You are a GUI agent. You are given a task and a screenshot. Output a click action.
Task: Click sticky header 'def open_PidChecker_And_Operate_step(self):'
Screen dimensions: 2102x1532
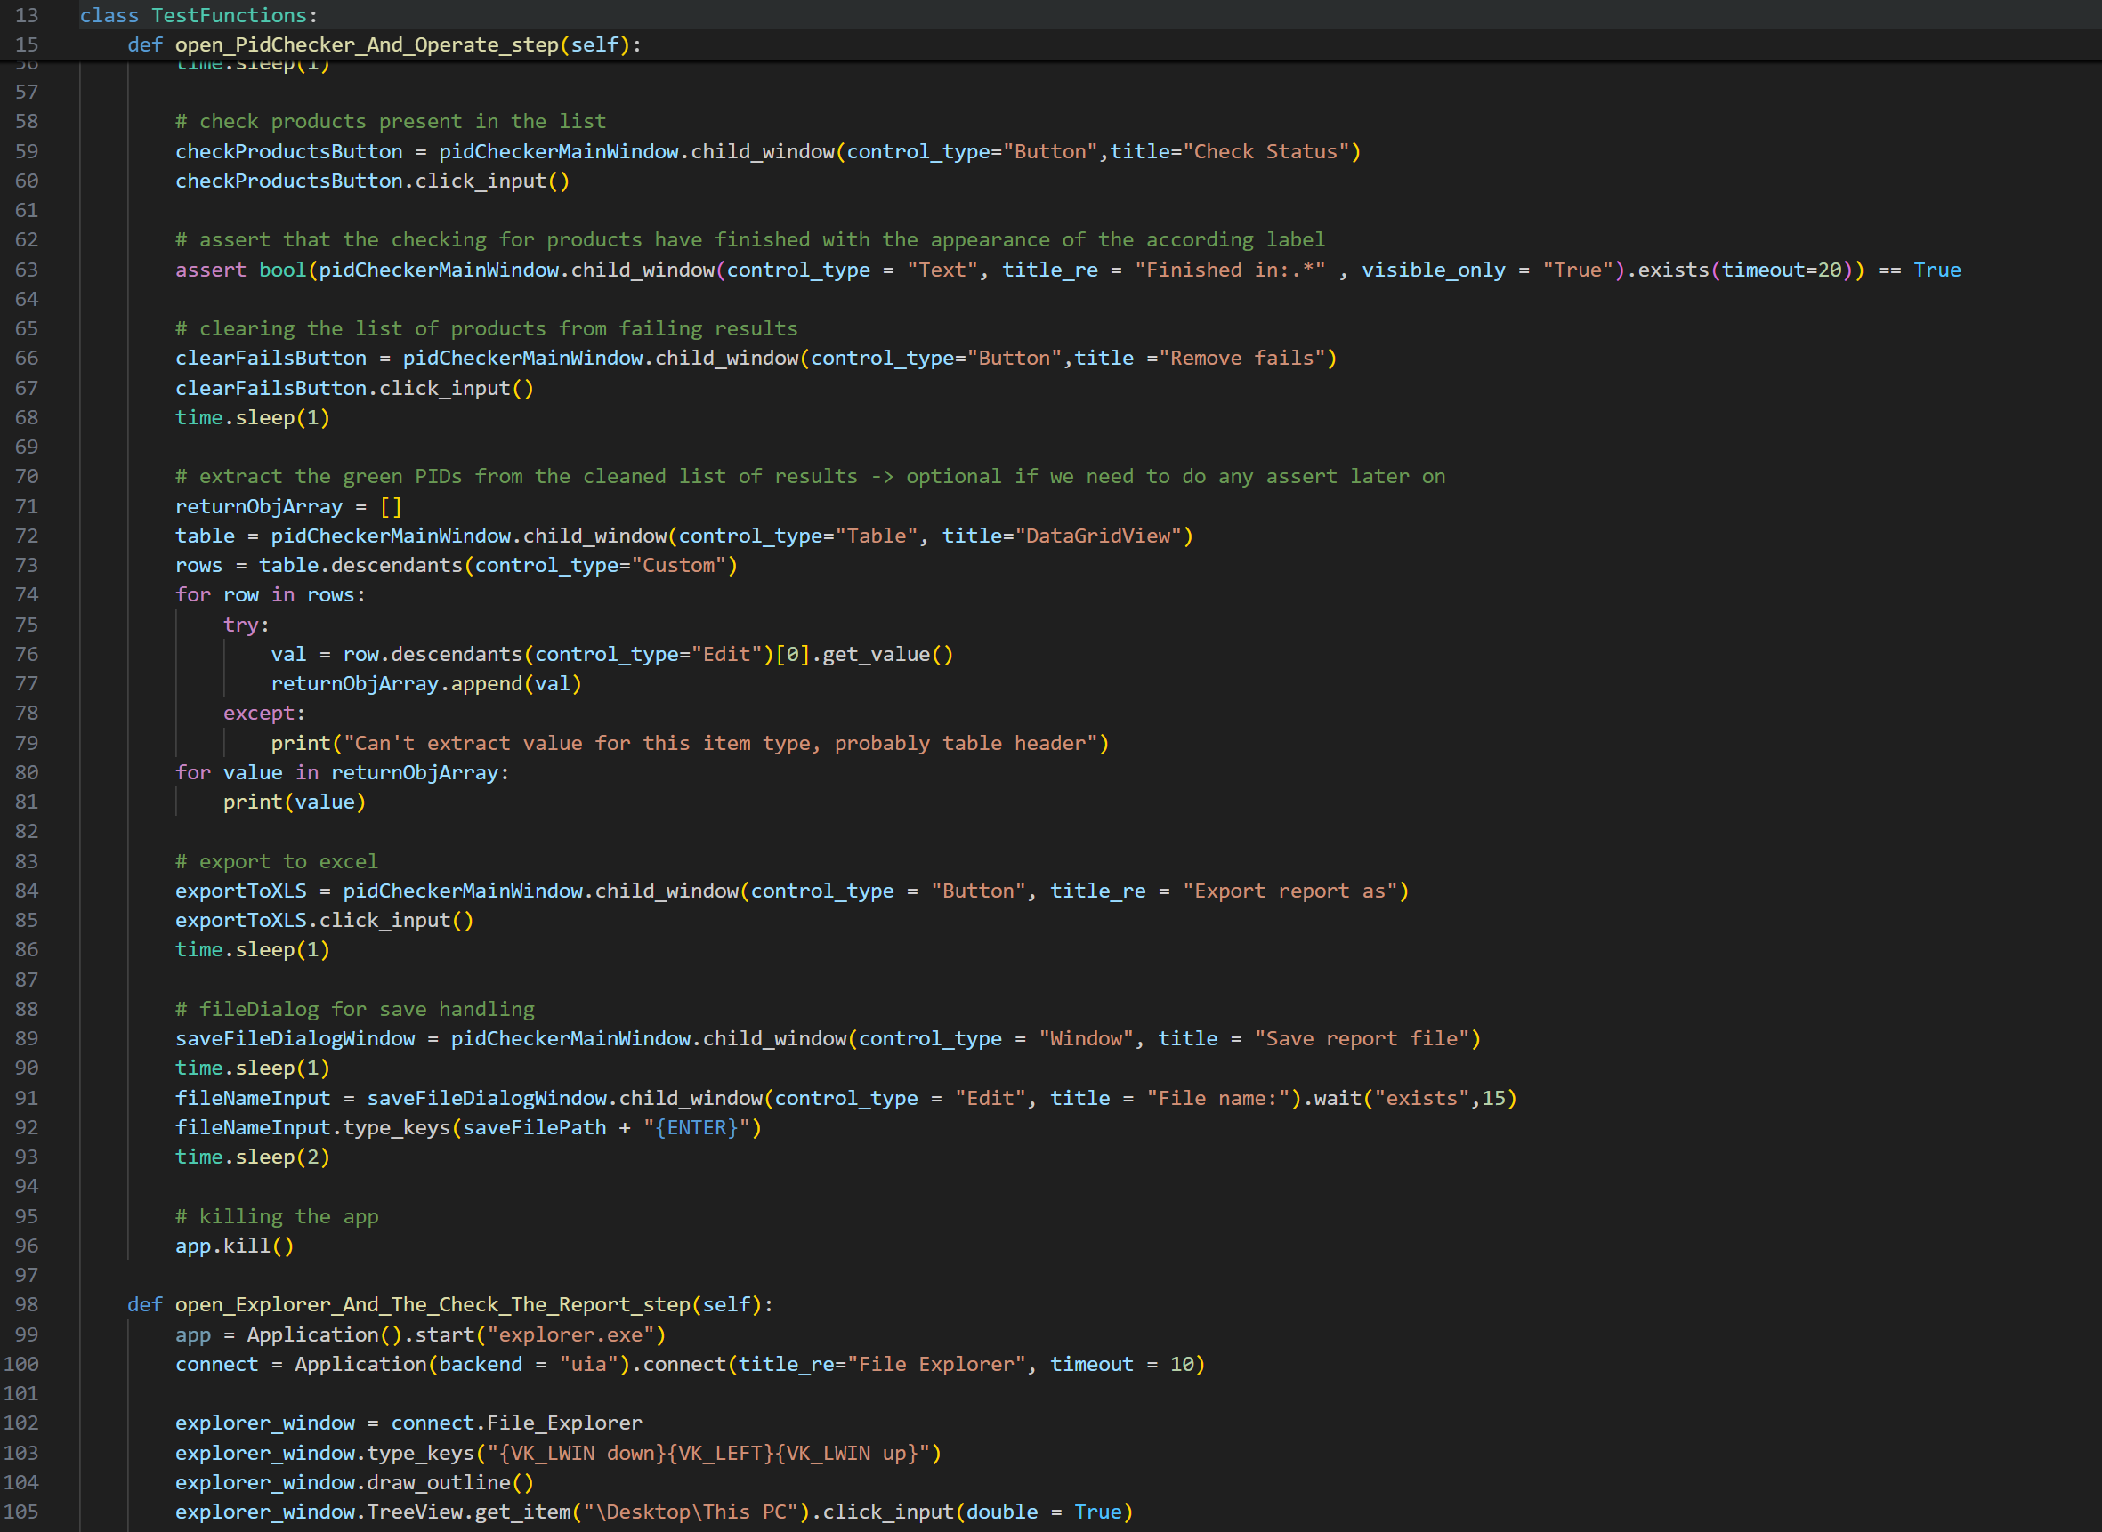pyautogui.click(x=384, y=44)
